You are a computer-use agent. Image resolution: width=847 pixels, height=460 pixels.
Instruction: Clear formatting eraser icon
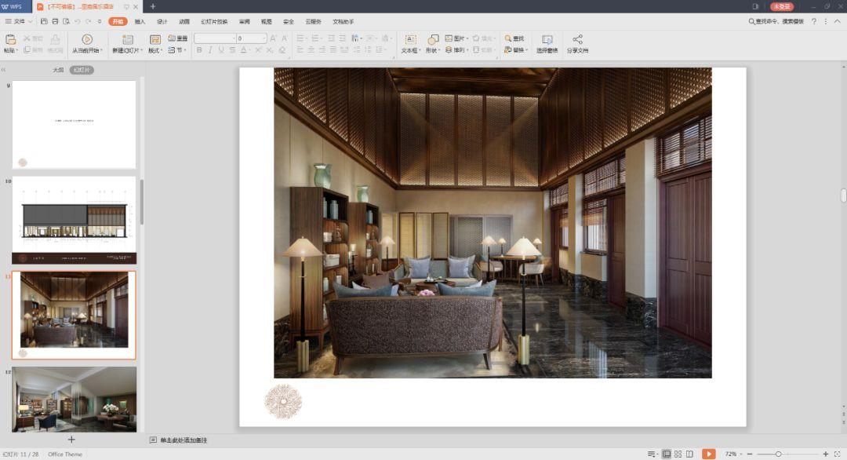pyautogui.click(x=282, y=49)
